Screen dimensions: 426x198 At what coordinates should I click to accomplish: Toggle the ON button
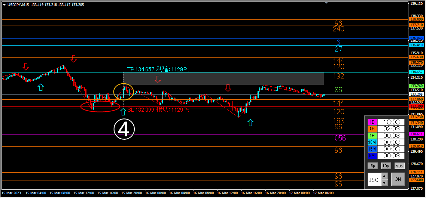pyautogui.click(x=398, y=179)
